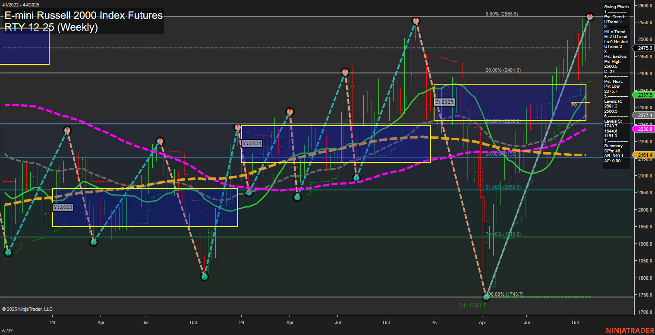The width and height of the screenshot is (655, 335).
Task: Select the Y:2023 yearly range label
Action: click(63, 208)
